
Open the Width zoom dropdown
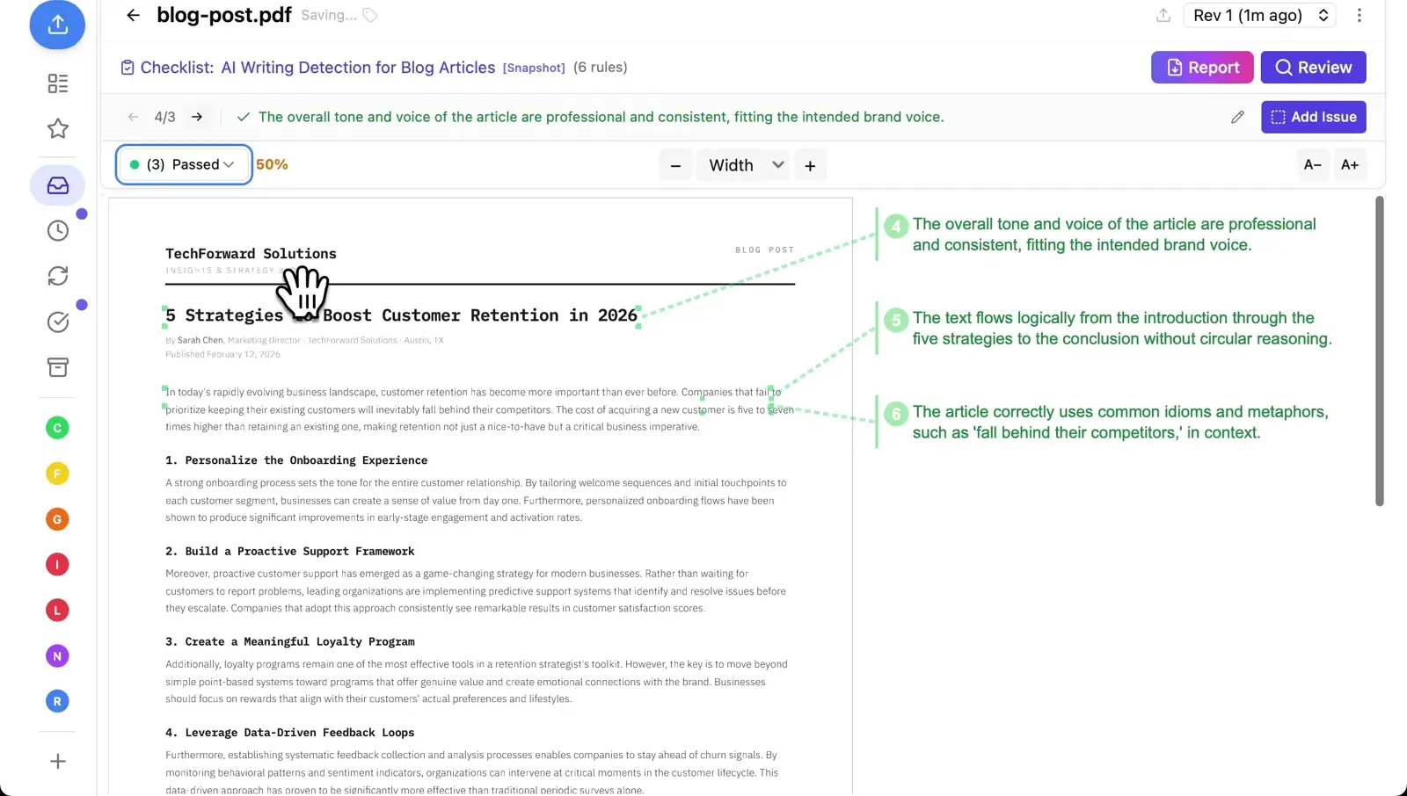(743, 164)
